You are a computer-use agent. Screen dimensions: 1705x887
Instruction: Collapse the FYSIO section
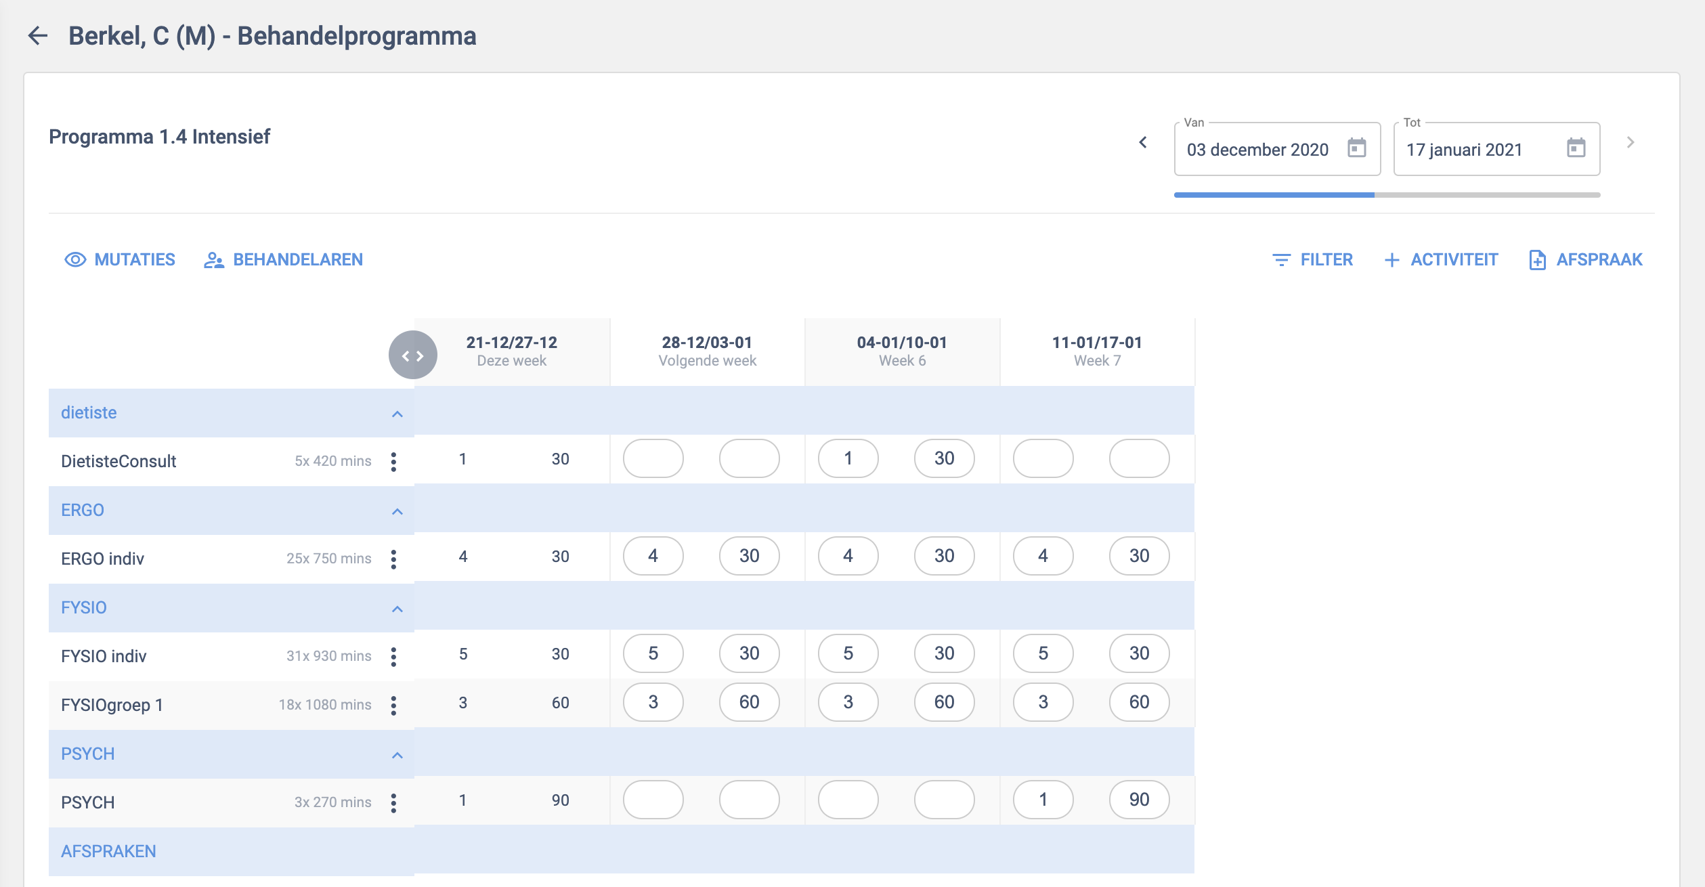coord(397,609)
